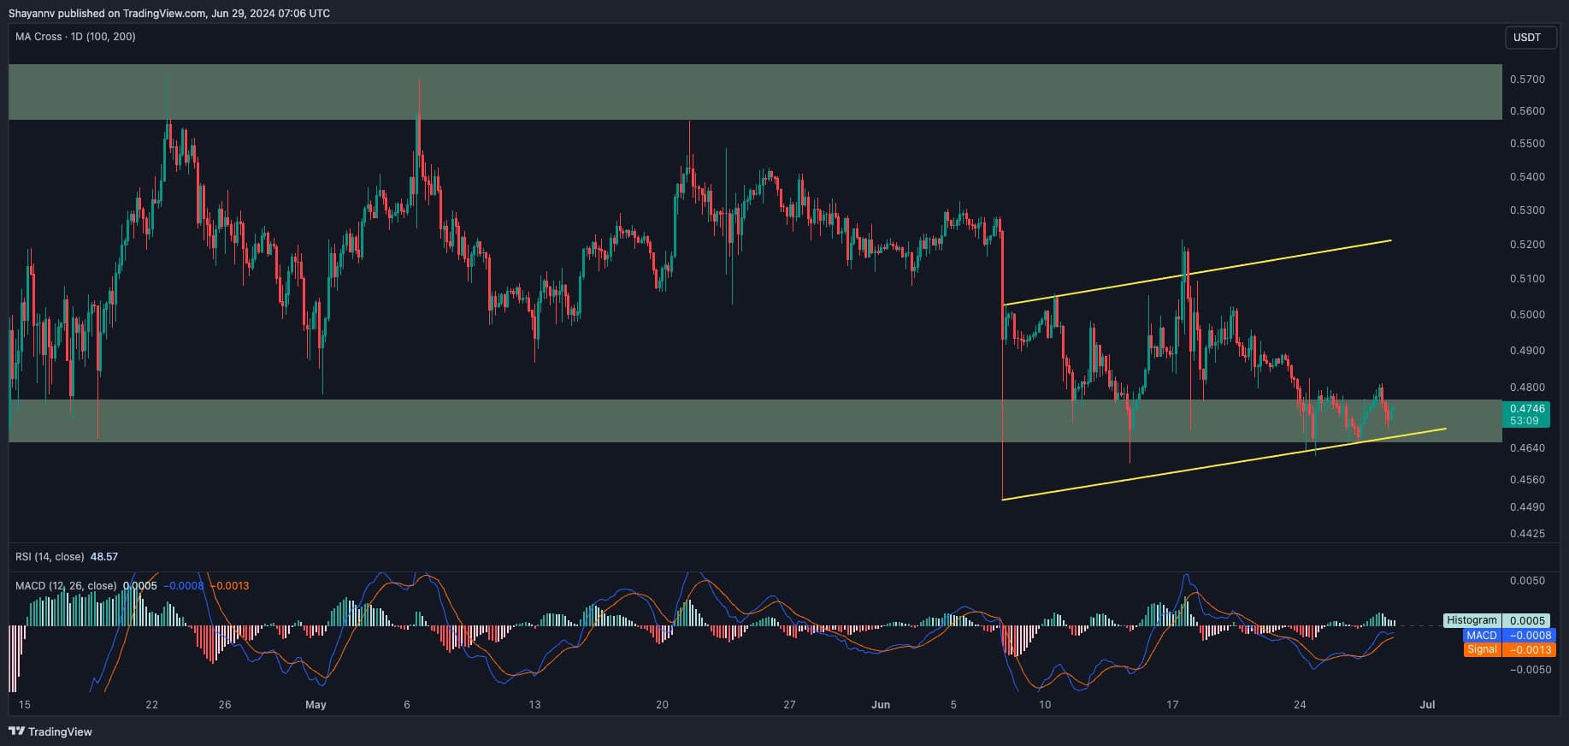Viewport: 1569px width, 746px height.
Task: Click the TradingView logo icon
Action: [16, 731]
